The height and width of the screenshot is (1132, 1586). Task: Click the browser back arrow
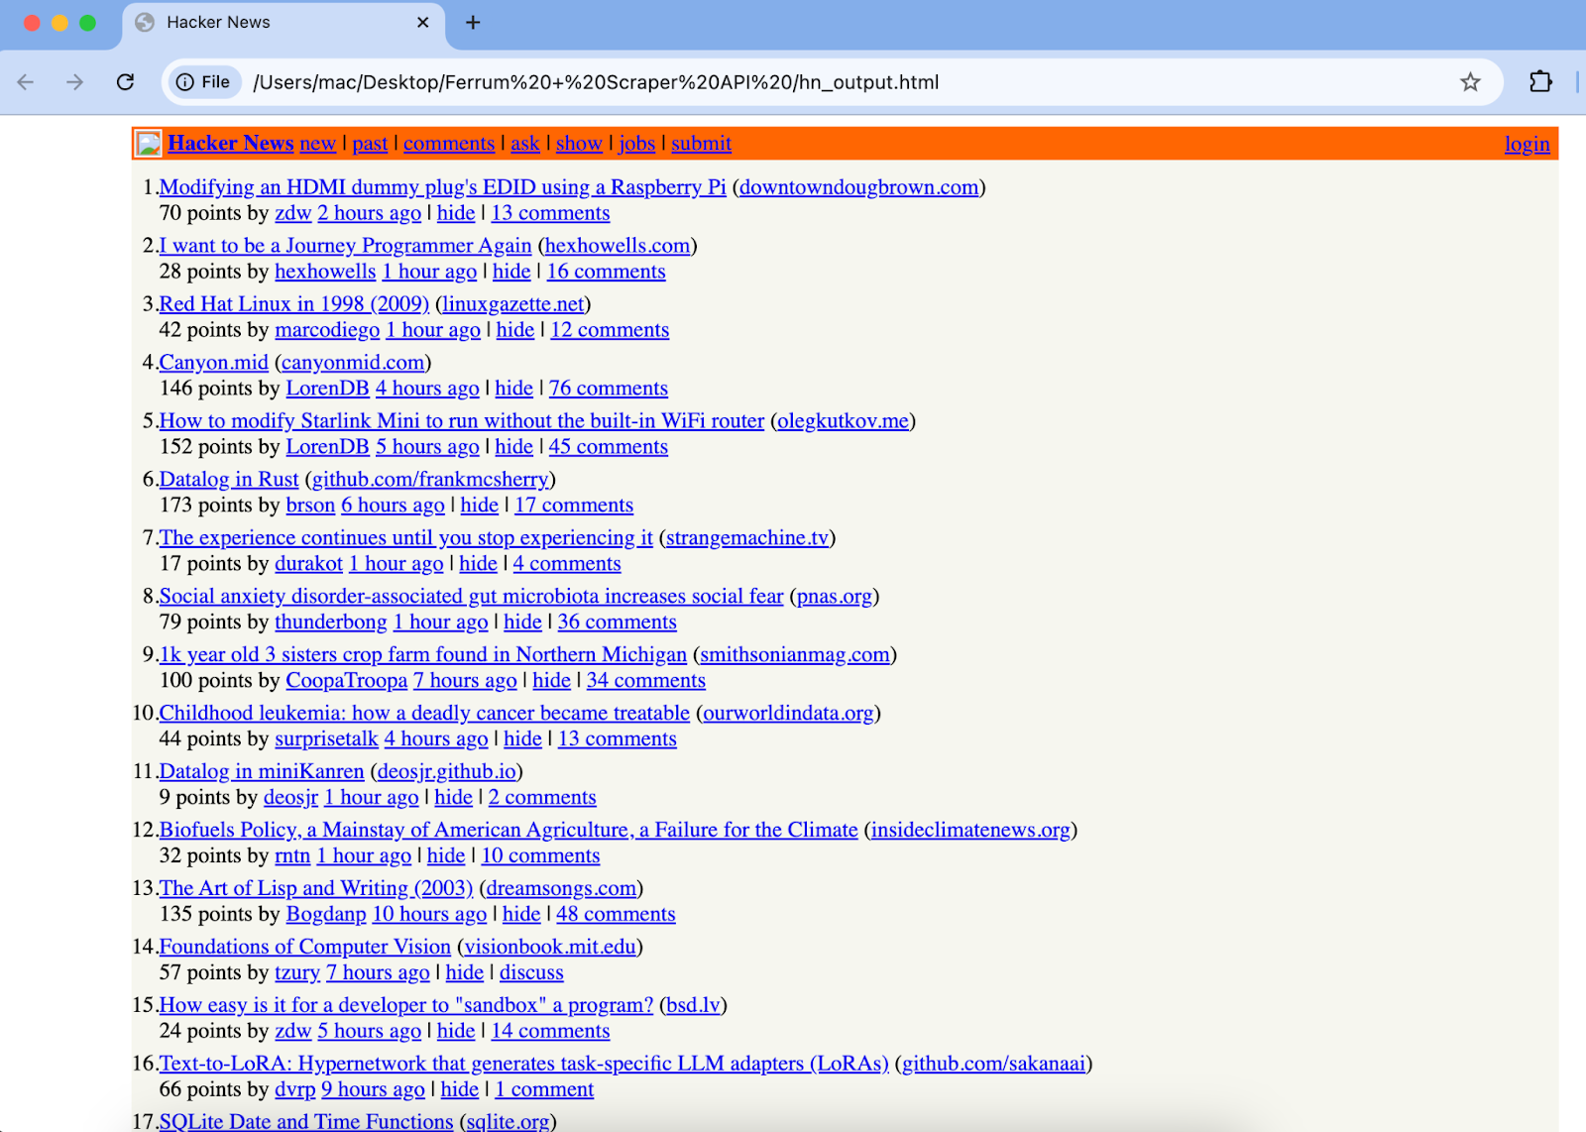(26, 82)
